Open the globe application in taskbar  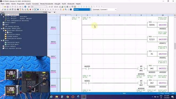click(x=78, y=97)
